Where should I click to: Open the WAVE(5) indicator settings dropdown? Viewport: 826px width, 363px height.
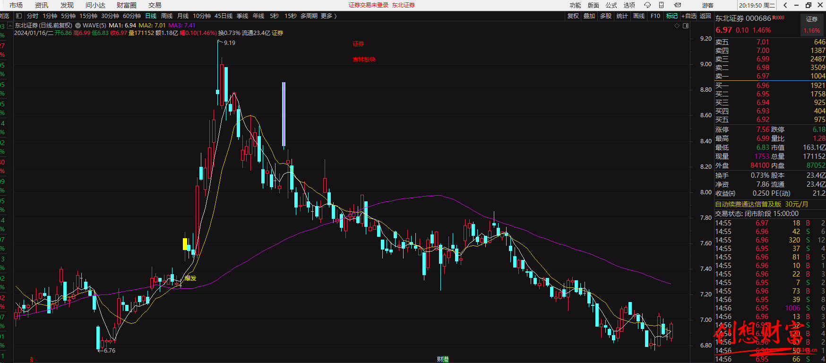78,26
